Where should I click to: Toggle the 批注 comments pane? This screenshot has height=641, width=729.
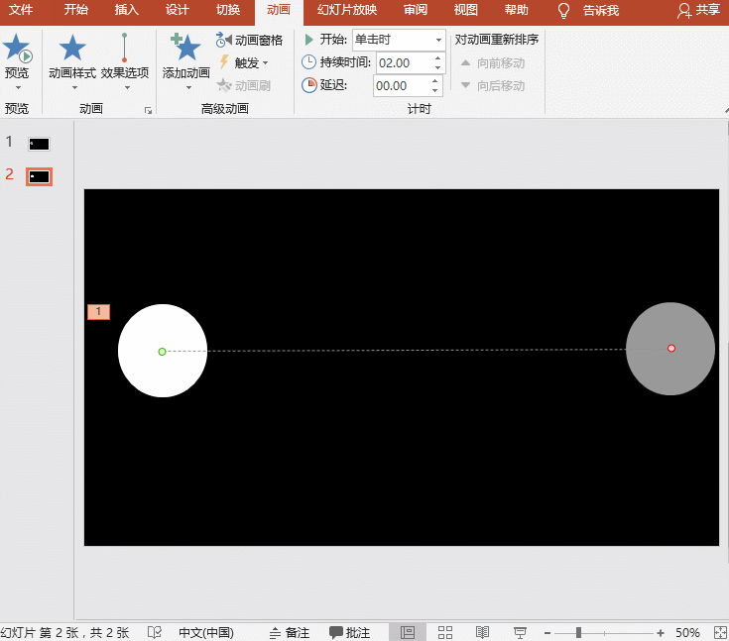click(349, 633)
